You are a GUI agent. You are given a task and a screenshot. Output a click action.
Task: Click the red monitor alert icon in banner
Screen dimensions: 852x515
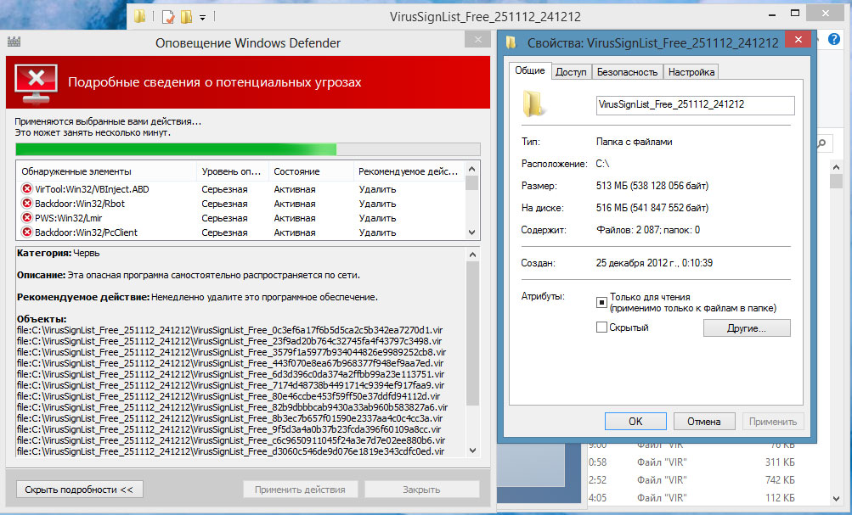coord(36,83)
